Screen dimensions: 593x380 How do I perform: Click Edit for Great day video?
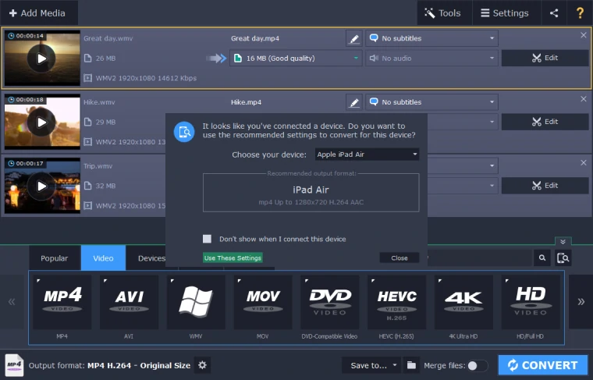click(x=545, y=58)
